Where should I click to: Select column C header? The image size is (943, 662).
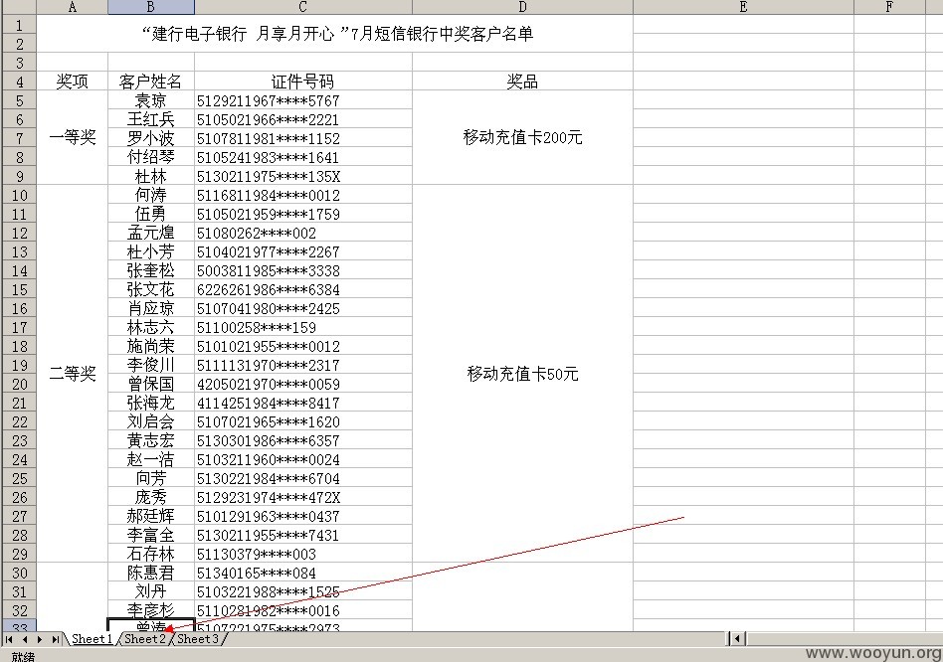[x=303, y=7]
